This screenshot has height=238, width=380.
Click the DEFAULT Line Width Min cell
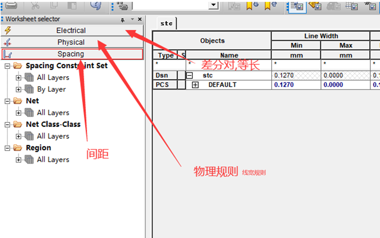pyautogui.click(x=296, y=85)
